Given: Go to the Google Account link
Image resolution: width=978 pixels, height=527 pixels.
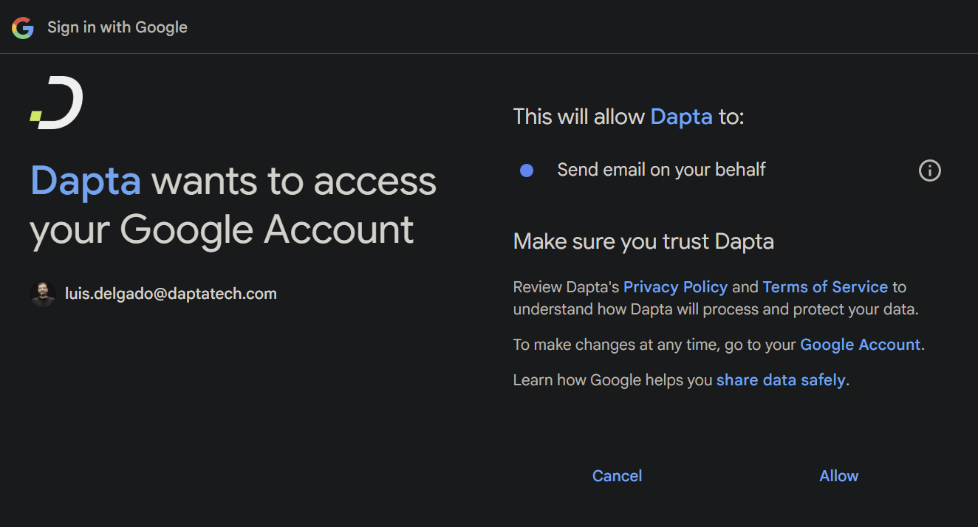Looking at the screenshot, I should click(860, 345).
